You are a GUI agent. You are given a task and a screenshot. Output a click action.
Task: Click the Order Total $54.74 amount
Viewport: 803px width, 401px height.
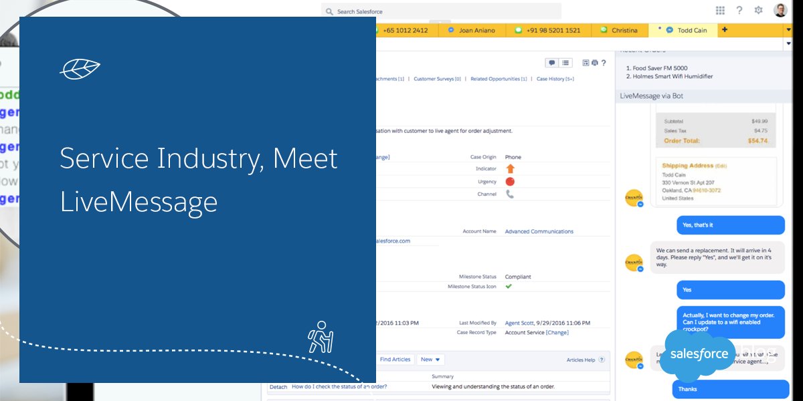pos(757,141)
